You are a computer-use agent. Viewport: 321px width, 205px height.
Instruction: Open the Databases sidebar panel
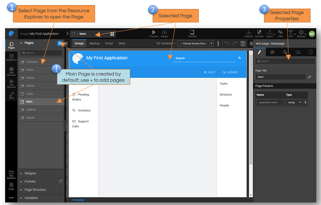[11, 58]
